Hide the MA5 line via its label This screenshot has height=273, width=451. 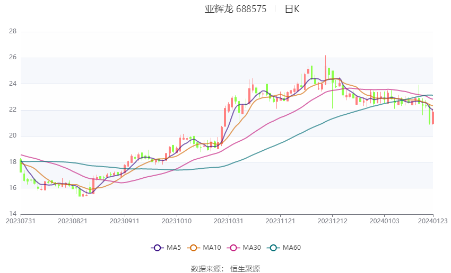click(174, 248)
